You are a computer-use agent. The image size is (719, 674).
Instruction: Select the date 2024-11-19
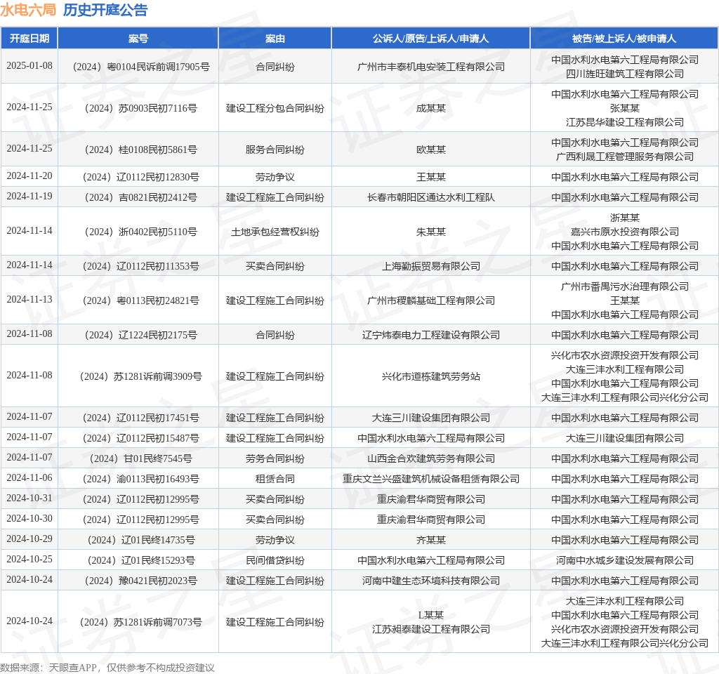pyautogui.click(x=29, y=197)
